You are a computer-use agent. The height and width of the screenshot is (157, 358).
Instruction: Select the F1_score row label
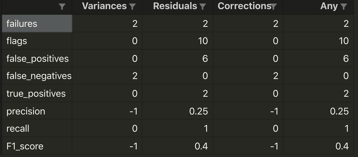pyautogui.click(x=37, y=146)
